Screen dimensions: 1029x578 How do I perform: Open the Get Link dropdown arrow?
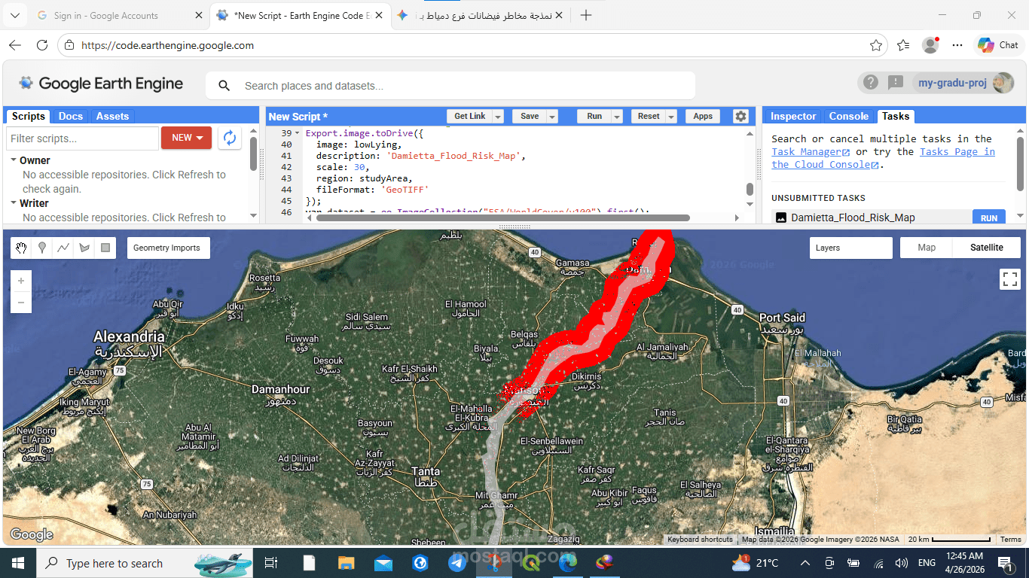[x=498, y=116]
